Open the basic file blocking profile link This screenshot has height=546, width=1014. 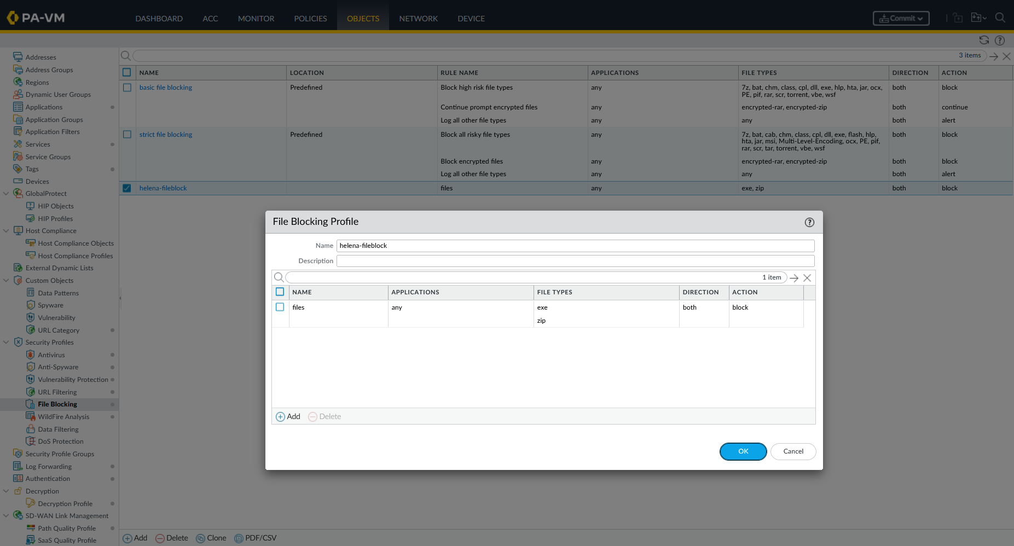click(166, 88)
